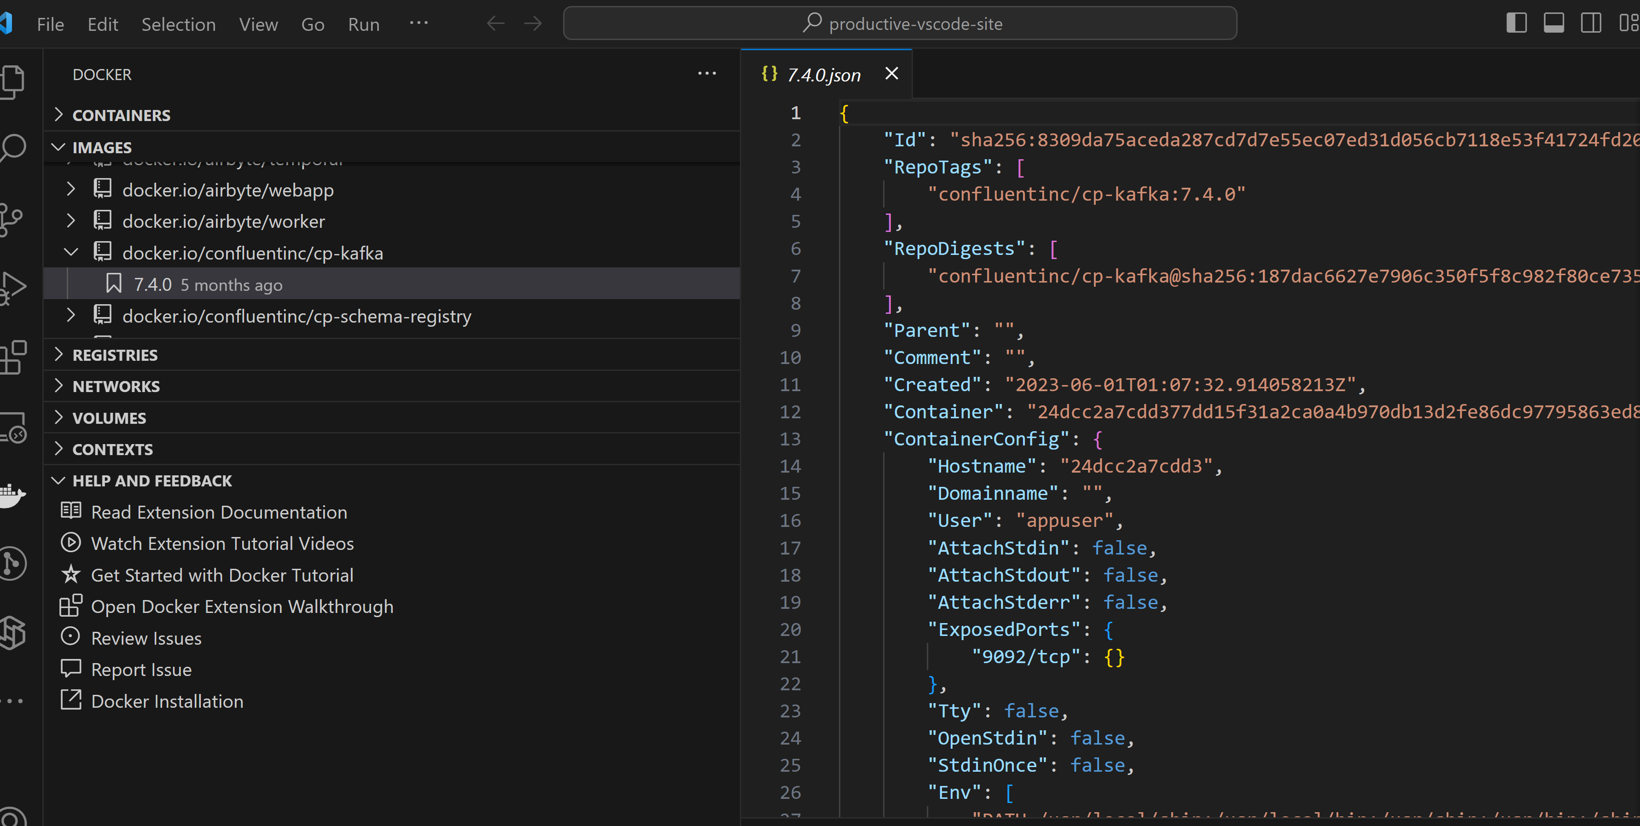The width and height of the screenshot is (1640, 826).
Task: Expand docker.io/confluentinc/cp-schema-registry image
Action: coord(70,315)
